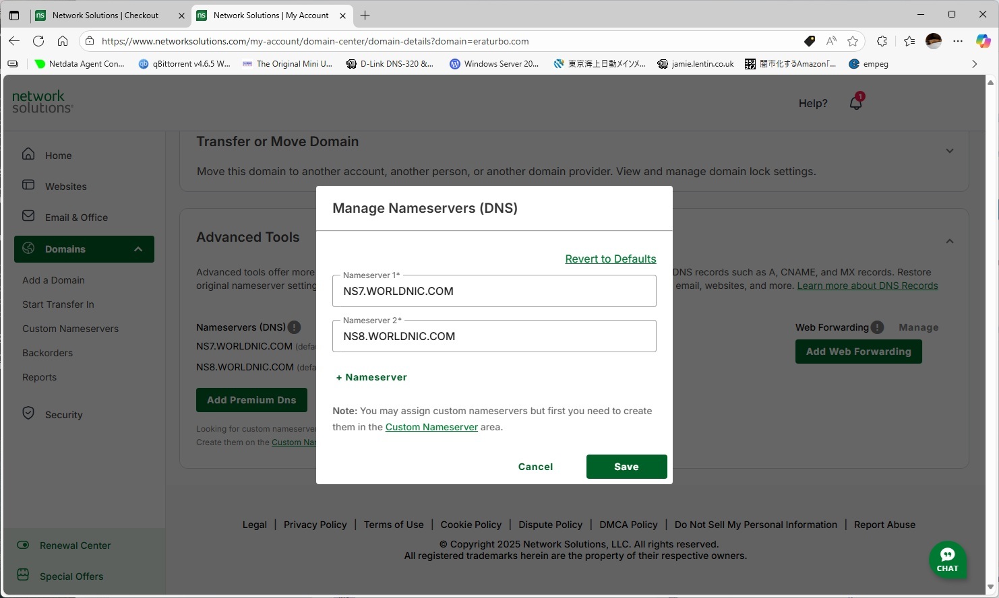Viewport: 999px width, 598px height.
Task: Open Special Offers
Action: coord(71,576)
